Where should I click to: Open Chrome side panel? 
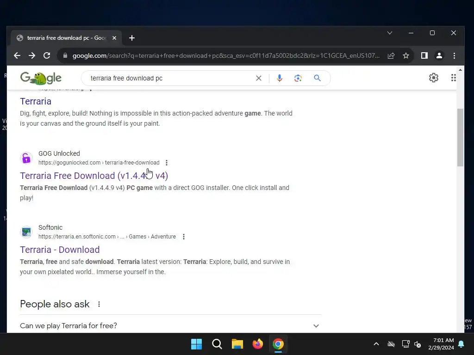424,55
